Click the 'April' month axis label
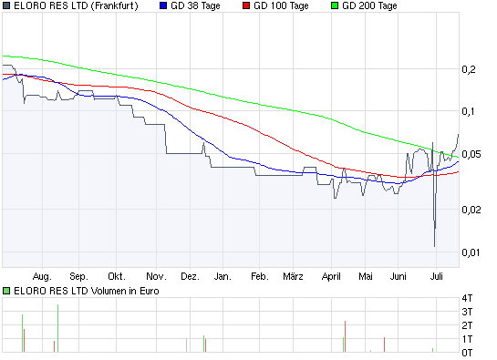This screenshot has height=360, width=497. (x=331, y=277)
